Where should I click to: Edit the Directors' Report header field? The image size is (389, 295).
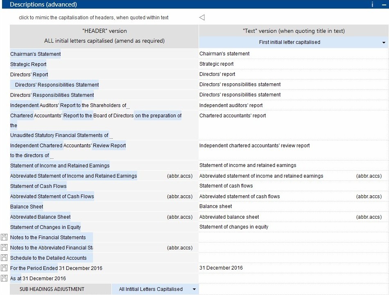point(29,75)
